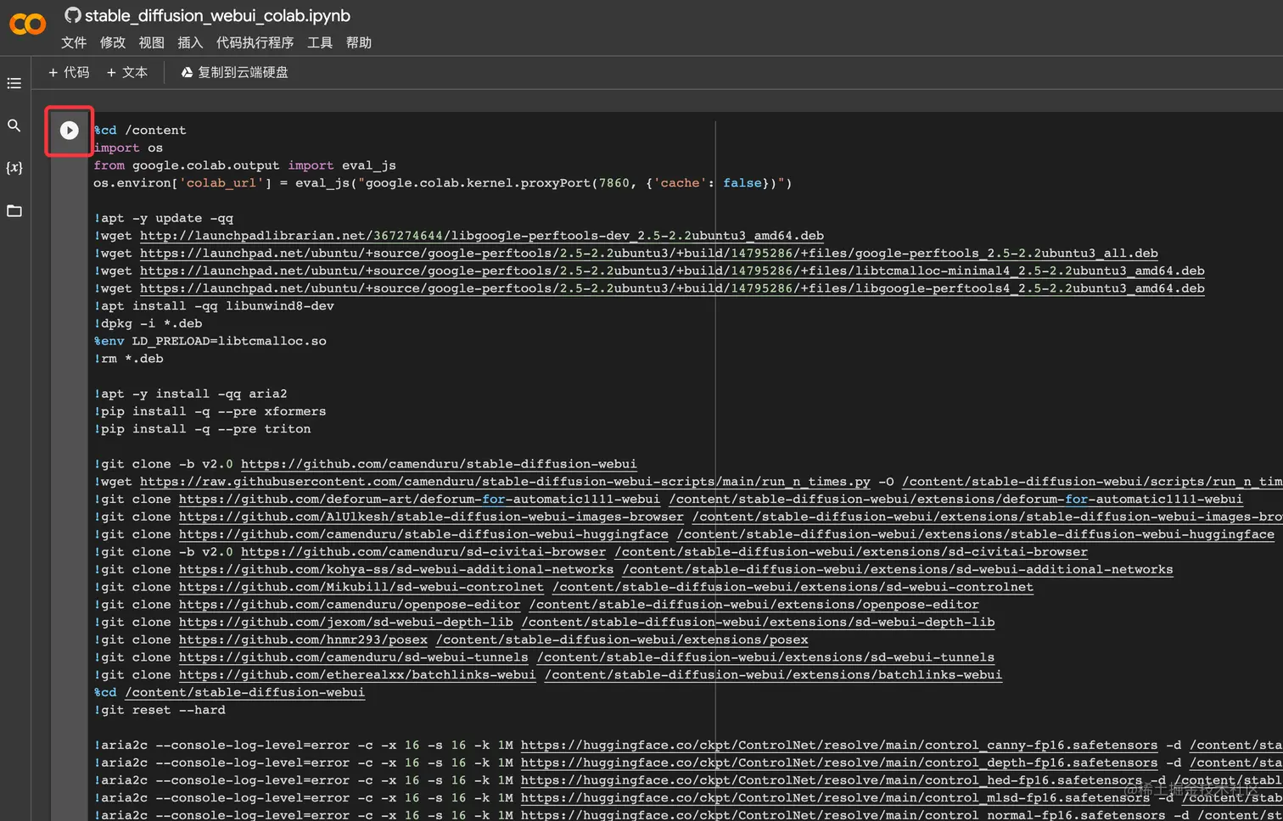Click the notebook title stable_diffusion_webui_colab.ipynb
Viewport: 1283px width, 821px height.
217,15
